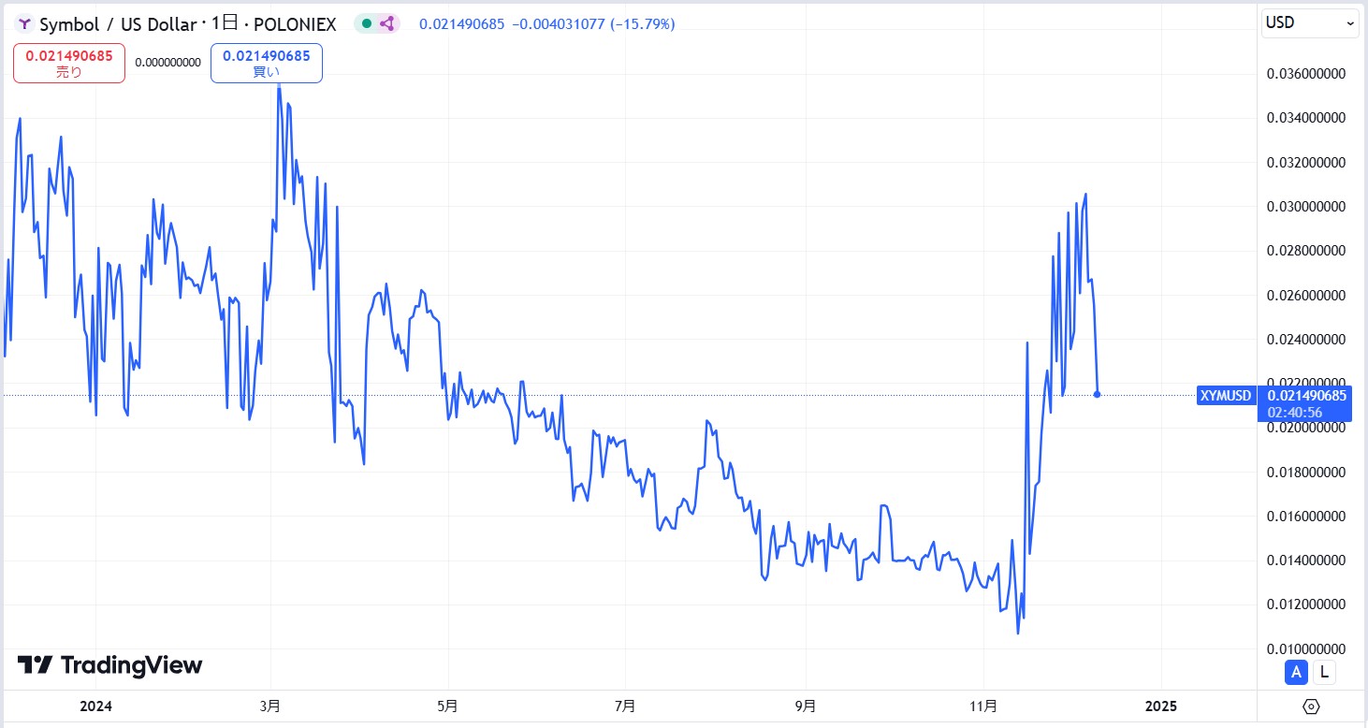Click the 0.036000000 price axis label

tap(1305, 74)
